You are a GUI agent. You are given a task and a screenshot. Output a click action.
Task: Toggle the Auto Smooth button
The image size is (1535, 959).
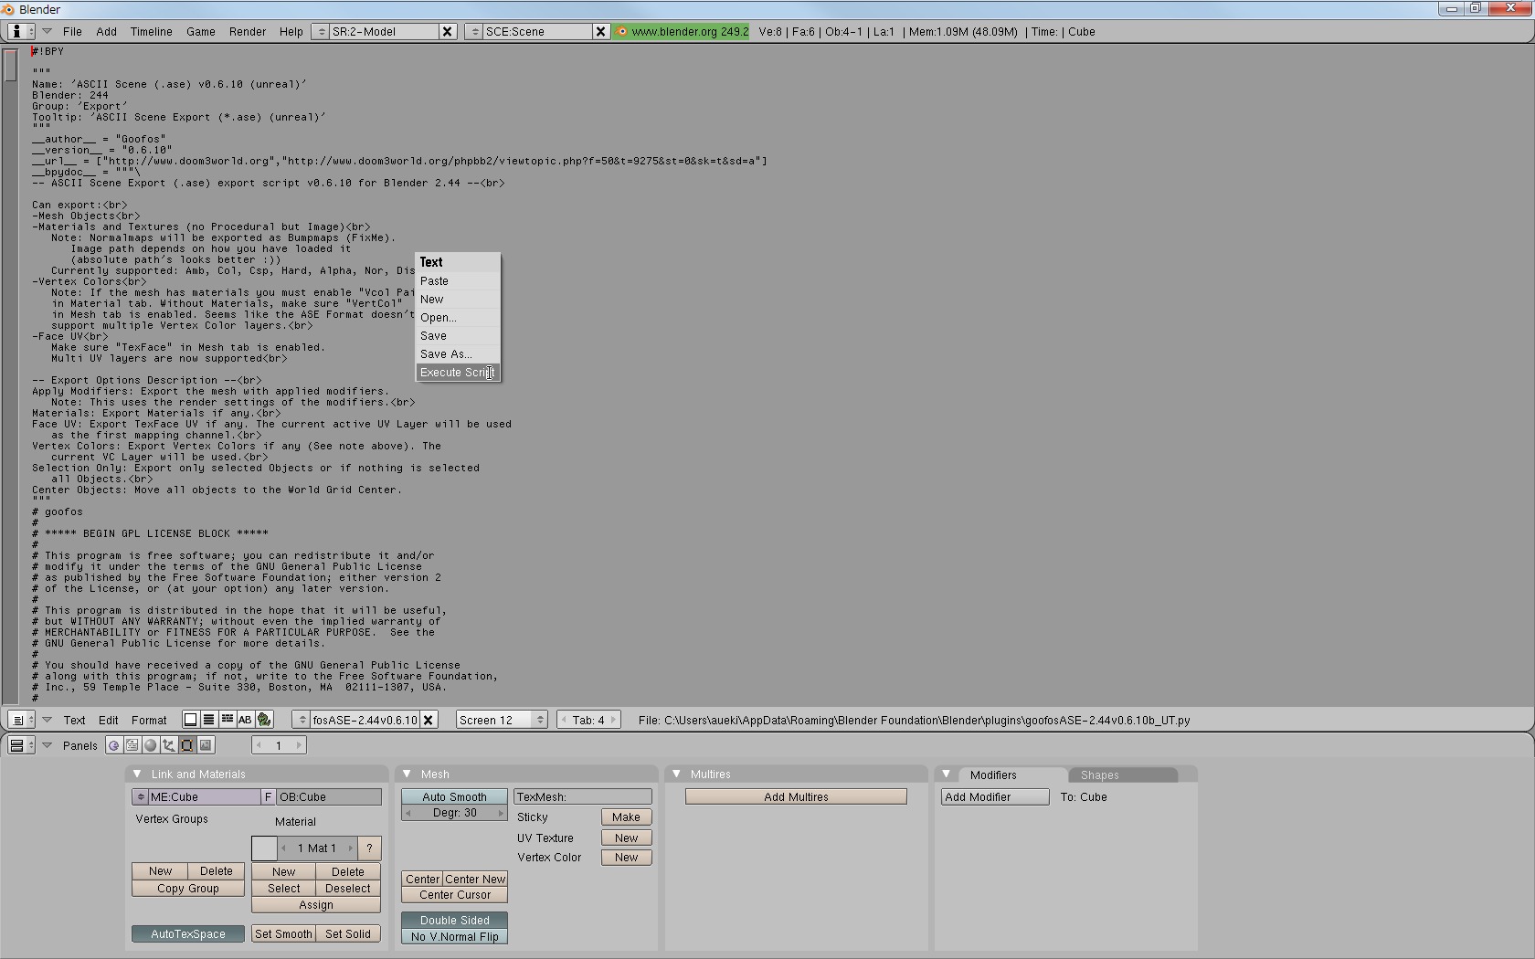click(454, 796)
